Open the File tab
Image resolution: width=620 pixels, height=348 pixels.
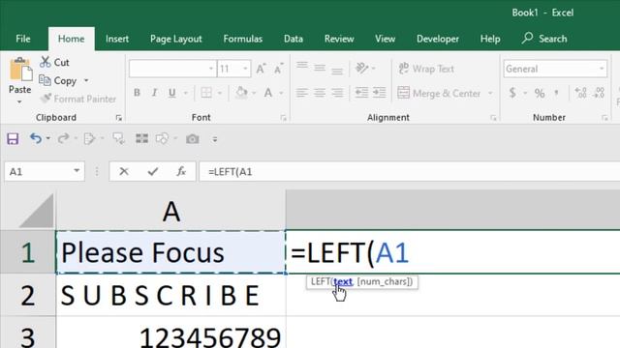coord(23,39)
